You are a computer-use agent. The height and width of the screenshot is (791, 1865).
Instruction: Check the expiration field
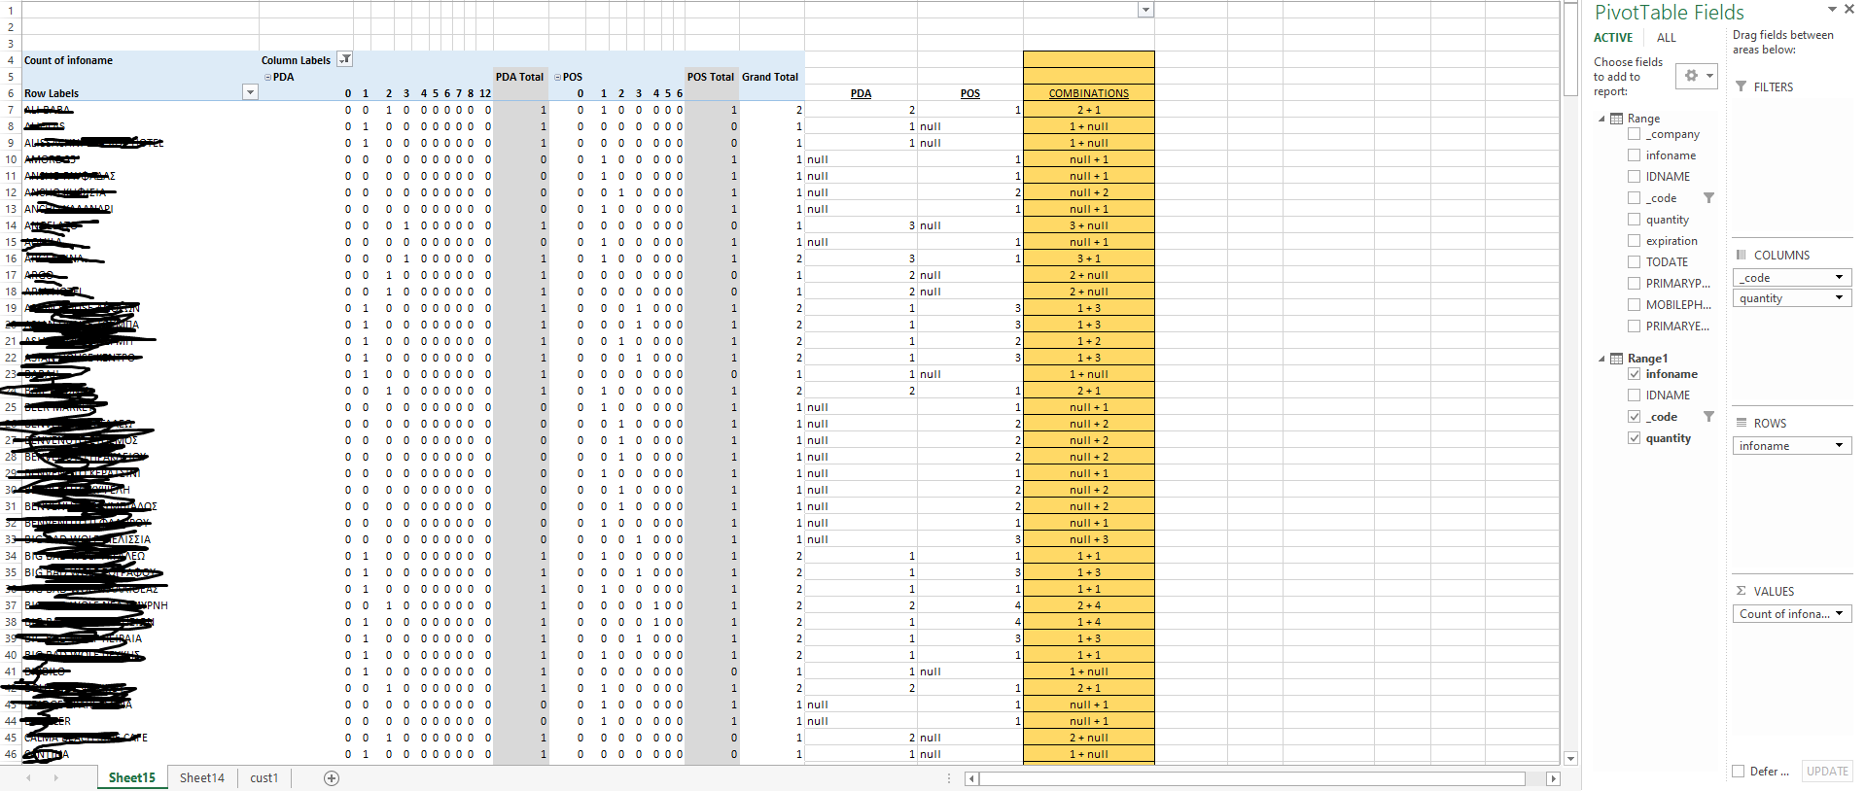point(1634,241)
